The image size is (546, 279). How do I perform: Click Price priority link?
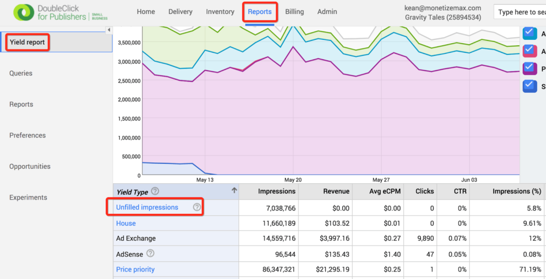click(x=135, y=269)
